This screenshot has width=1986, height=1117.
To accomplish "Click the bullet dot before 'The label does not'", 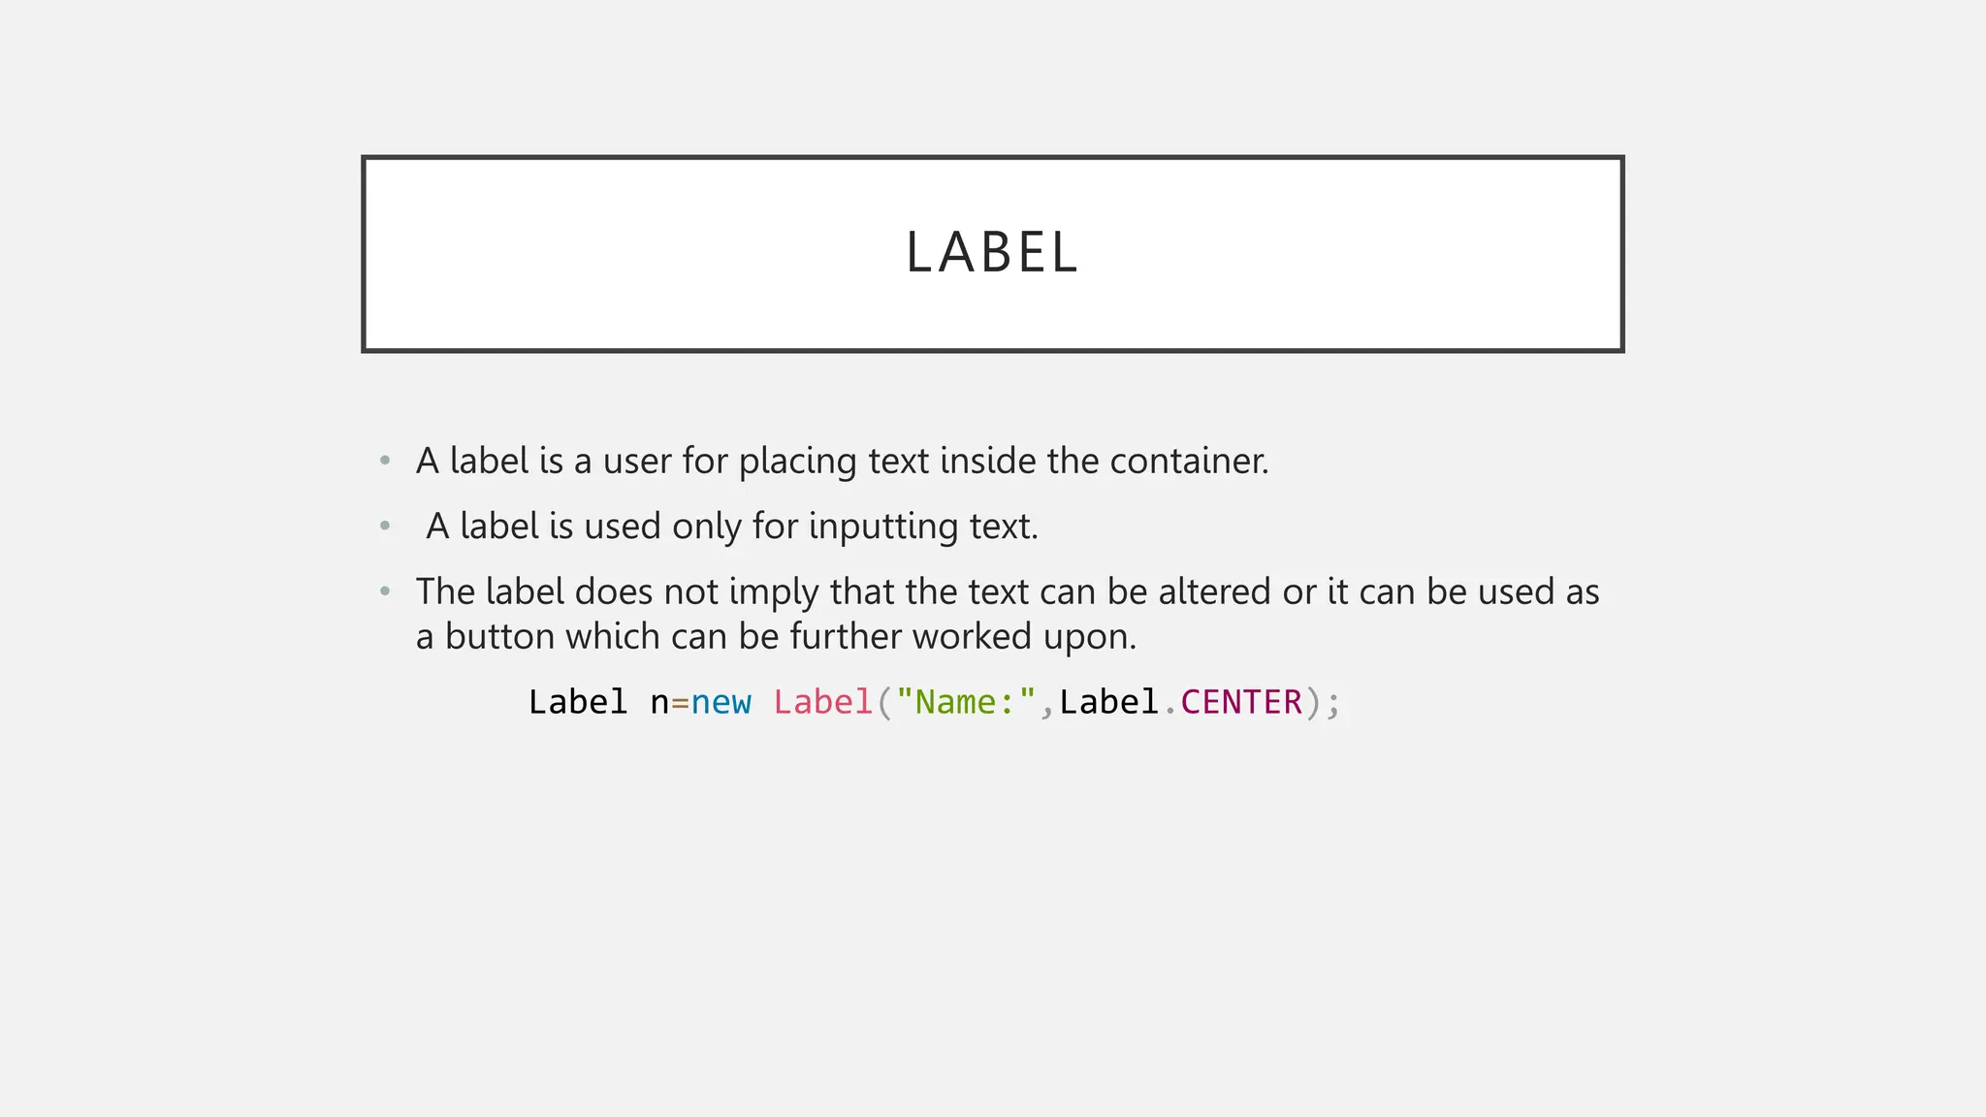I will point(385,591).
